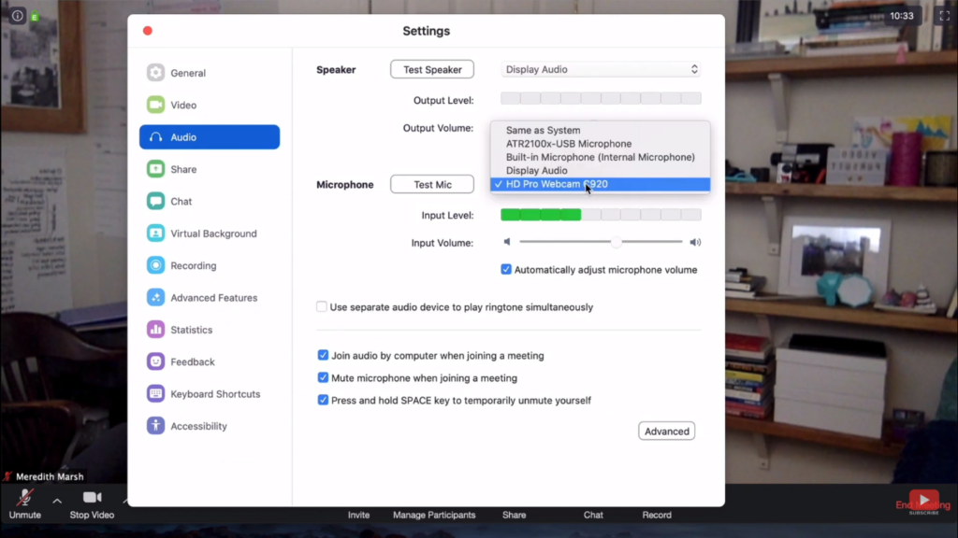
Task: Click the Test Mic button
Action: 432,184
